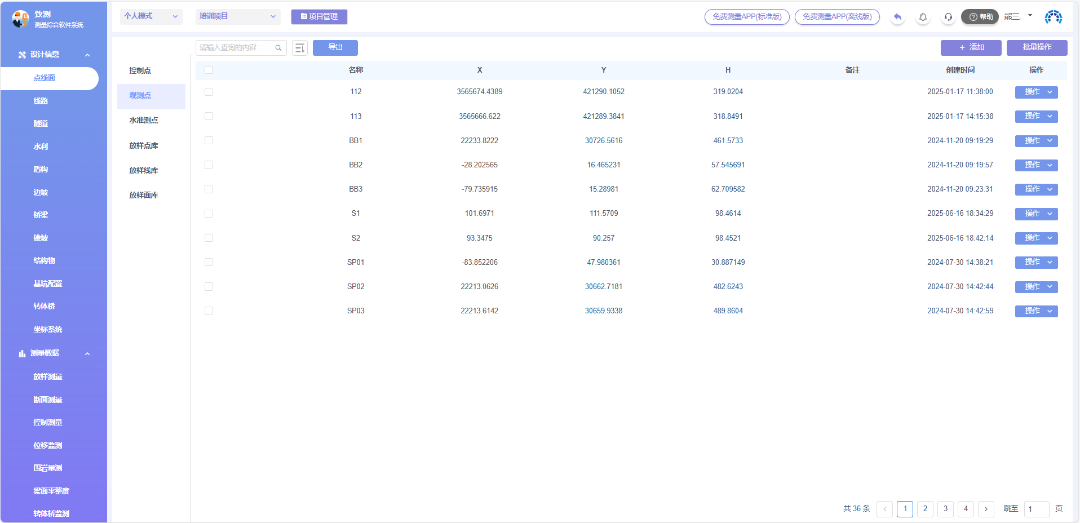This screenshot has height=523, width=1080.
Task: Open the notification bell
Action: [x=923, y=17]
